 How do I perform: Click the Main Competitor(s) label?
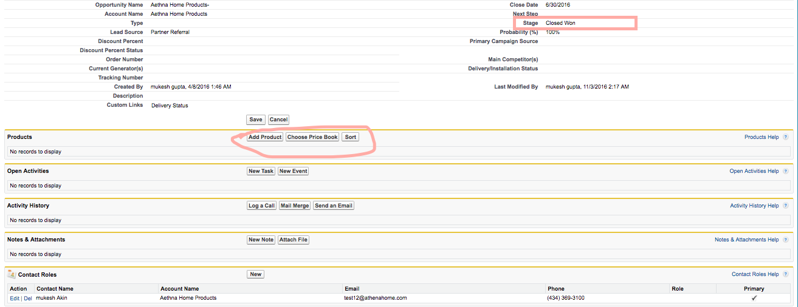pos(513,59)
